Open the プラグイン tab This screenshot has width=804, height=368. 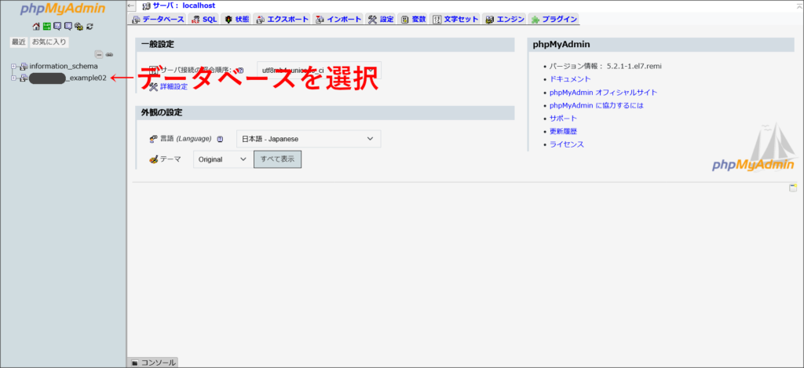coord(554,20)
